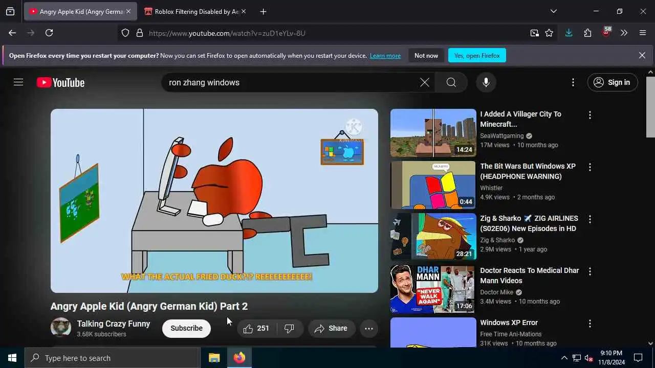Image resolution: width=655 pixels, height=368 pixels.
Task: Open tracking protection shield icon
Action: click(x=125, y=33)
